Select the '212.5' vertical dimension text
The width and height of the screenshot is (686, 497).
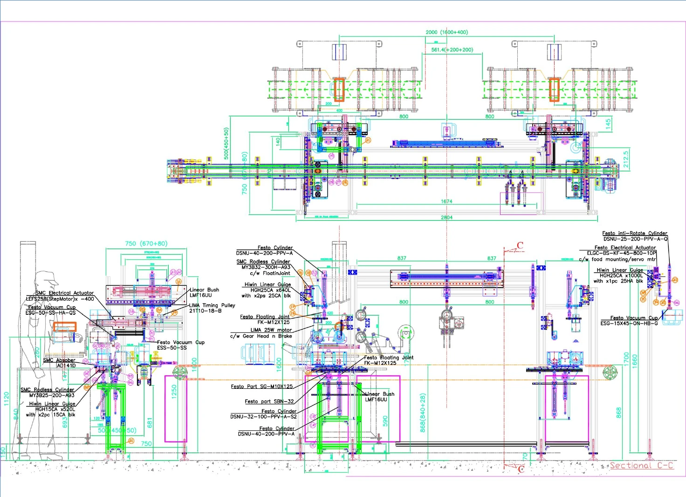(x=626, y=159)
